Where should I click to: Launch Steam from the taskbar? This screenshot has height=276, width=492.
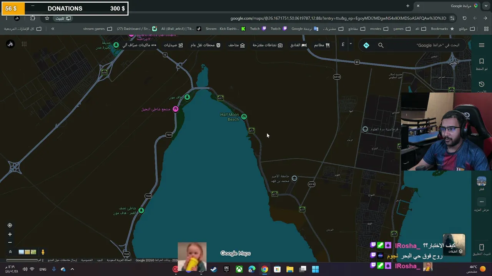click(x=214, y=269)
